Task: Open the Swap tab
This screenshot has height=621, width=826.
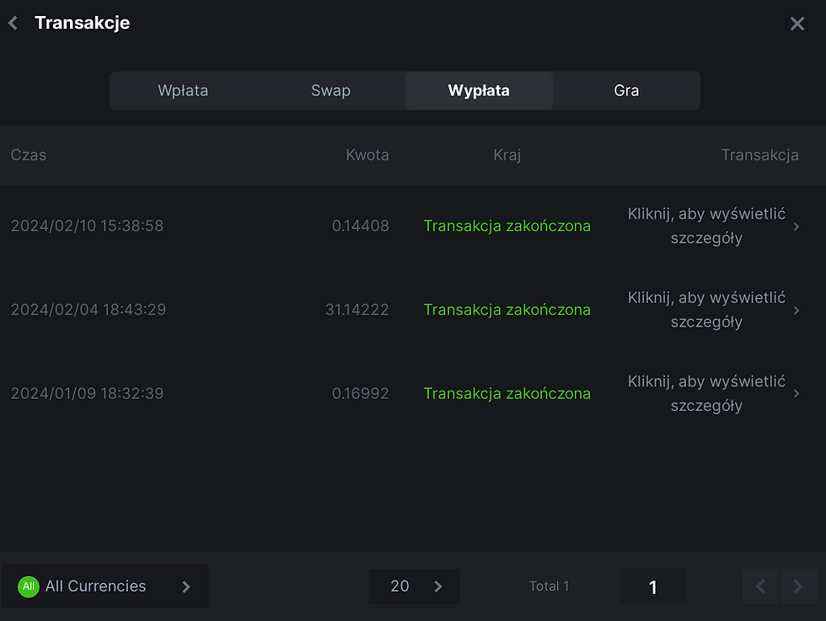Action: 330,91
